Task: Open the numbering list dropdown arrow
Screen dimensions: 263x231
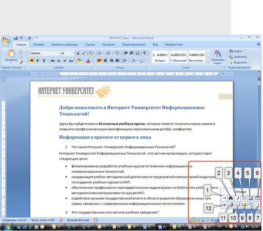Action: 112,53
